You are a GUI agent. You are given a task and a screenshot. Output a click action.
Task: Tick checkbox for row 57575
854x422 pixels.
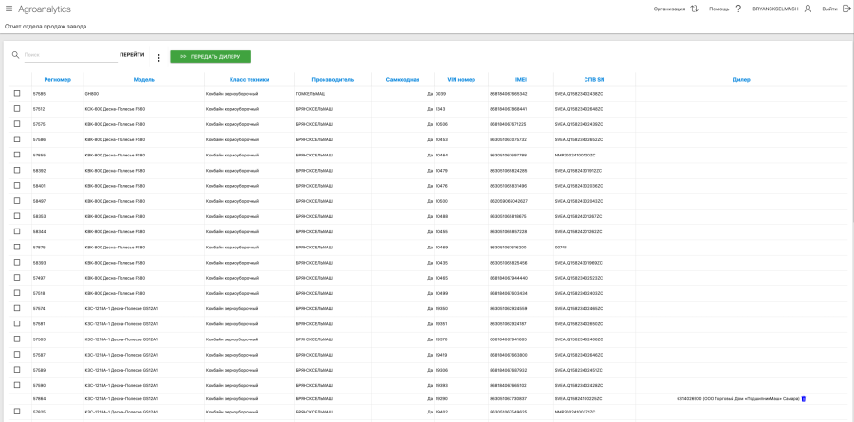pos(17,123)
